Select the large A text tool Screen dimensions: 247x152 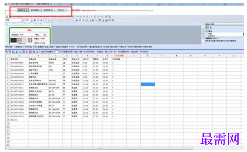77,20
